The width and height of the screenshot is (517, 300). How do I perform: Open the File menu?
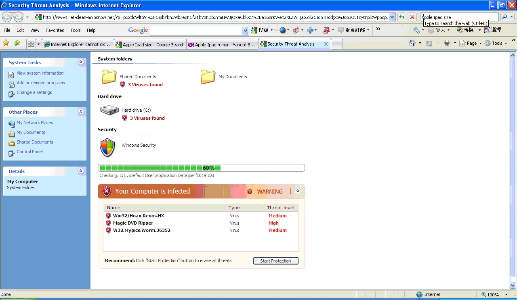tap(7, 30)
